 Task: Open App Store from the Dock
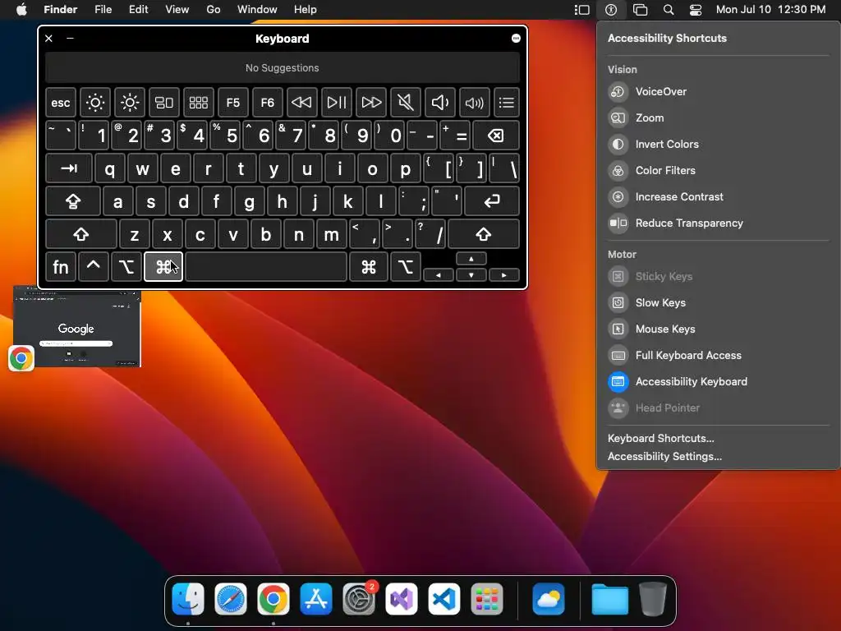(316, 599)
